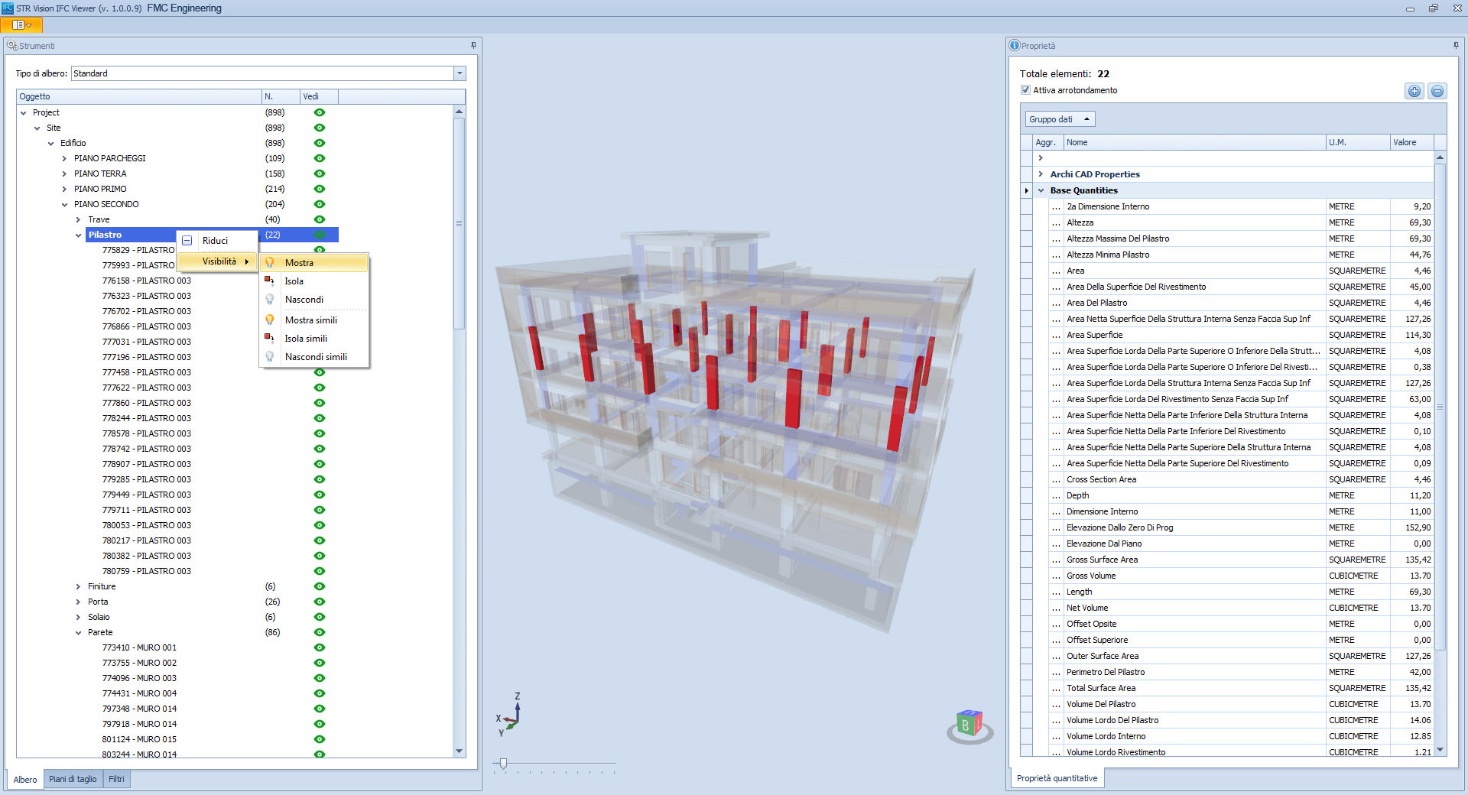The image size is (1468, 795).
Task: Click the Strumenti panel icon
Action: tap(11, 46)
